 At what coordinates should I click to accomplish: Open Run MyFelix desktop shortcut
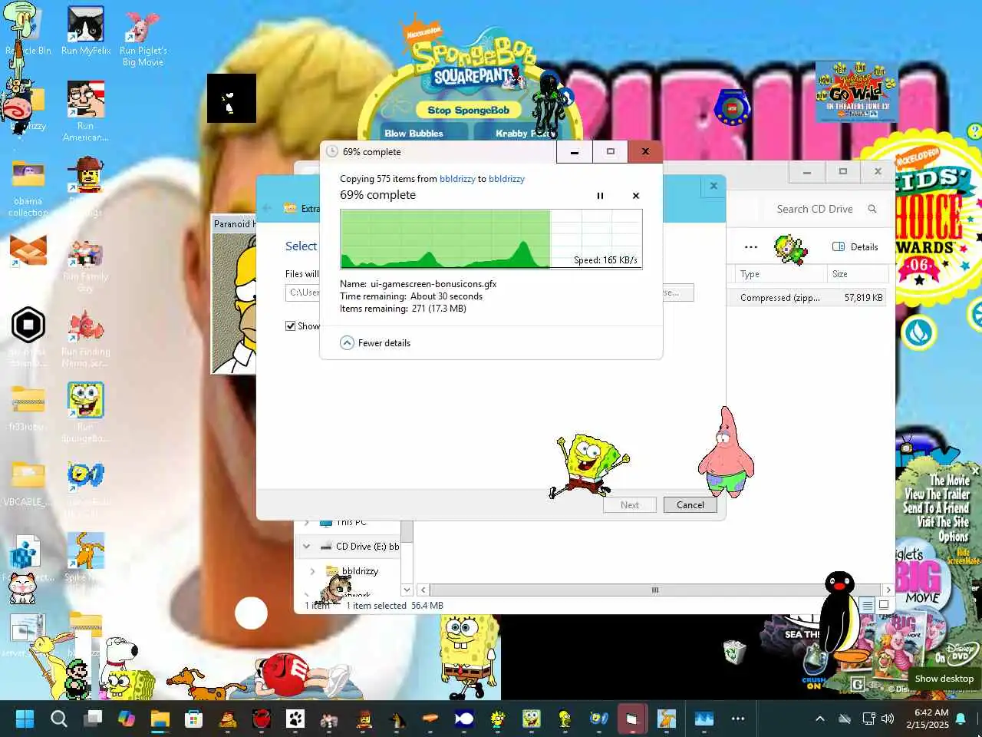[86, 31]
